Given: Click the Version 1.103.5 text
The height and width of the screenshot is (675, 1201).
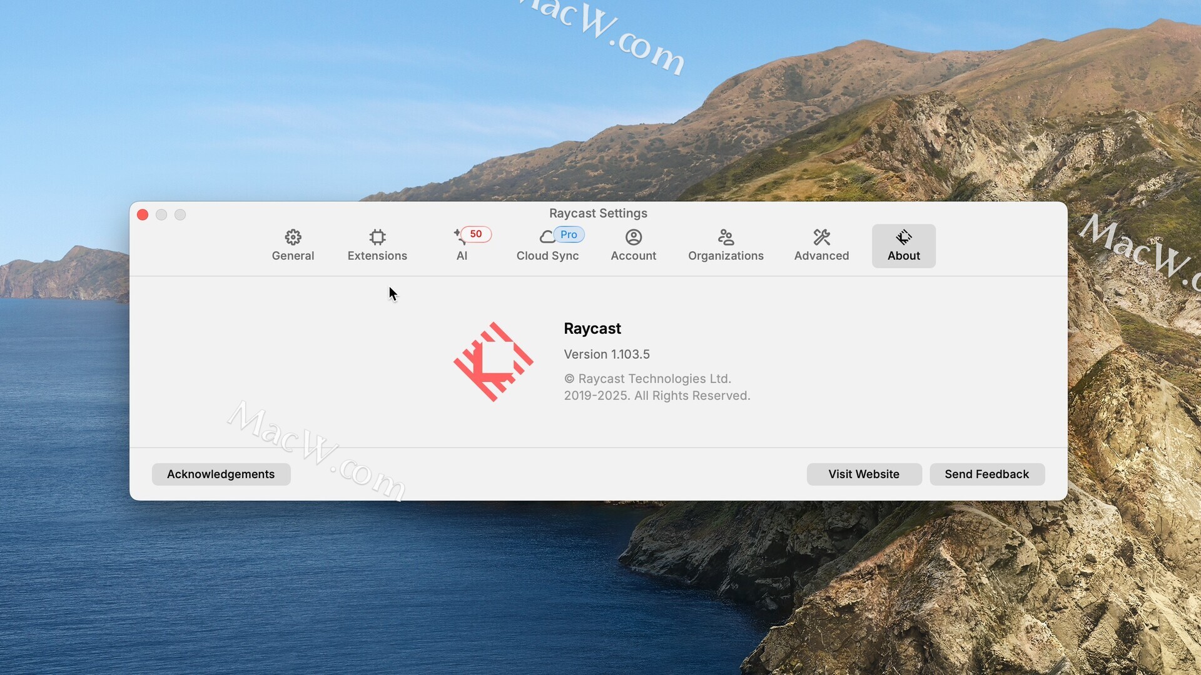Looking at the screenshot, I should tap(606, 354).
